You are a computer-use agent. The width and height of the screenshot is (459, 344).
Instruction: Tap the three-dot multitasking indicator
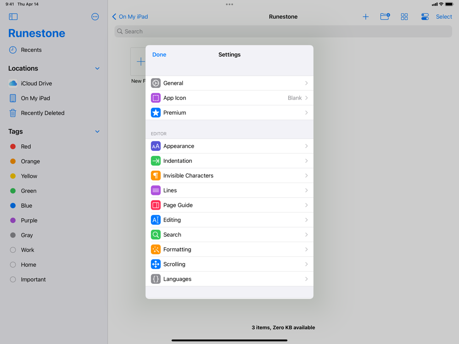(x=229, y=5)
